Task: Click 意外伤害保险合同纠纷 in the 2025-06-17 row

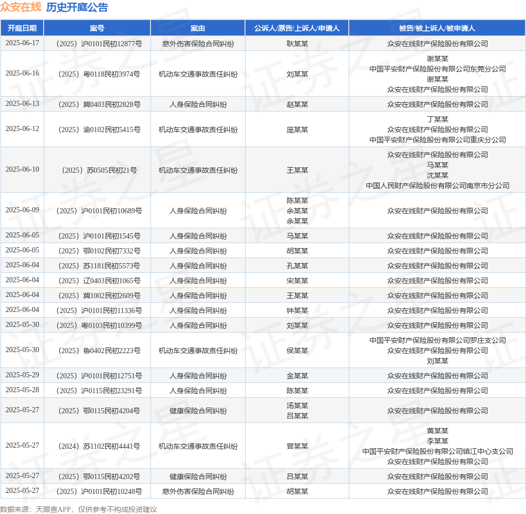Action: pos(198,44)
